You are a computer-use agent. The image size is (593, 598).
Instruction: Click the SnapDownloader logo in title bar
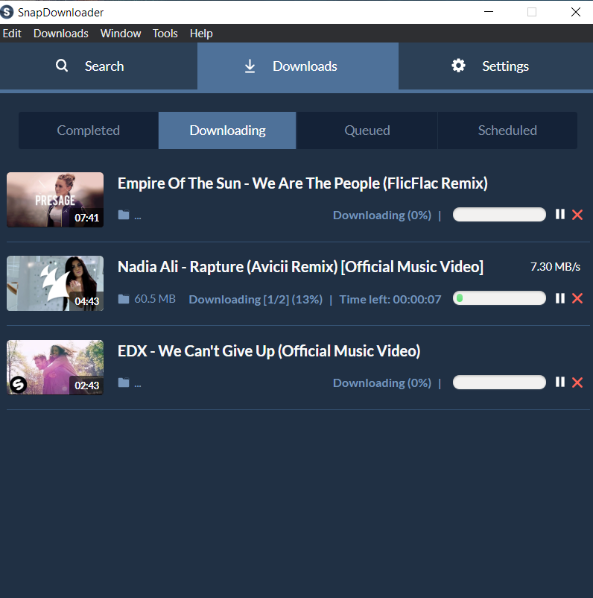point(7,12)
